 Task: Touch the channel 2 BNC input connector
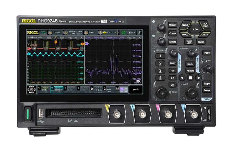(142, 114)
